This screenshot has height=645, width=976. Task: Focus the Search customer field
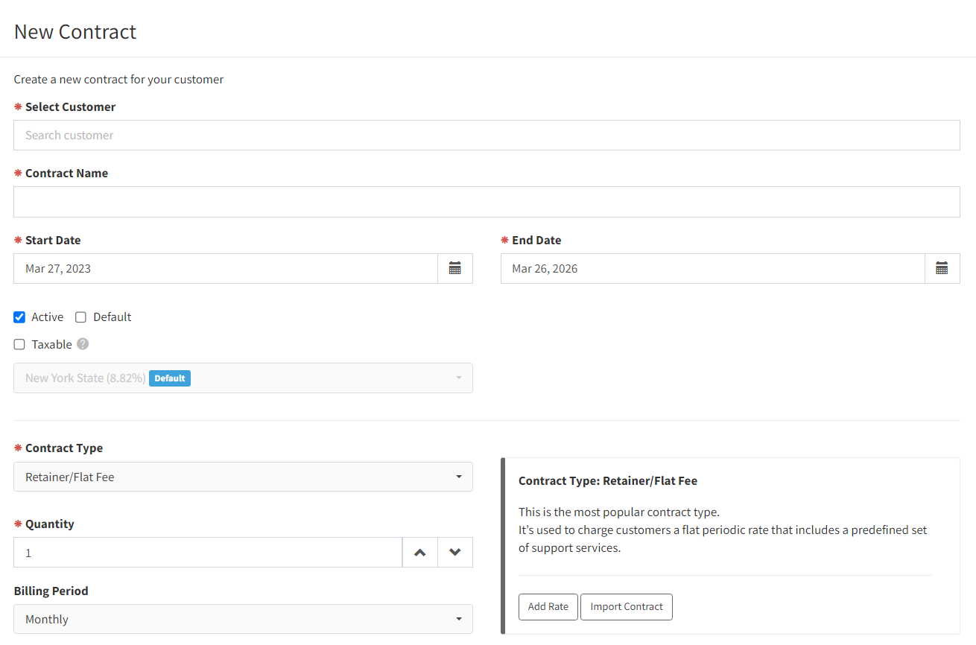click(487, 135)
